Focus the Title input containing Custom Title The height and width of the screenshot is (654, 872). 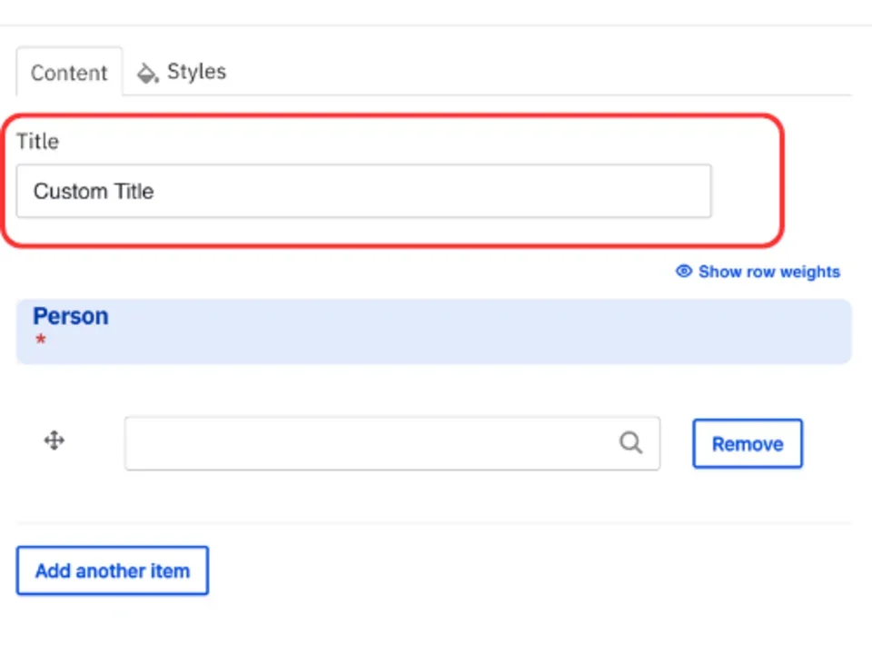(363, 192)
